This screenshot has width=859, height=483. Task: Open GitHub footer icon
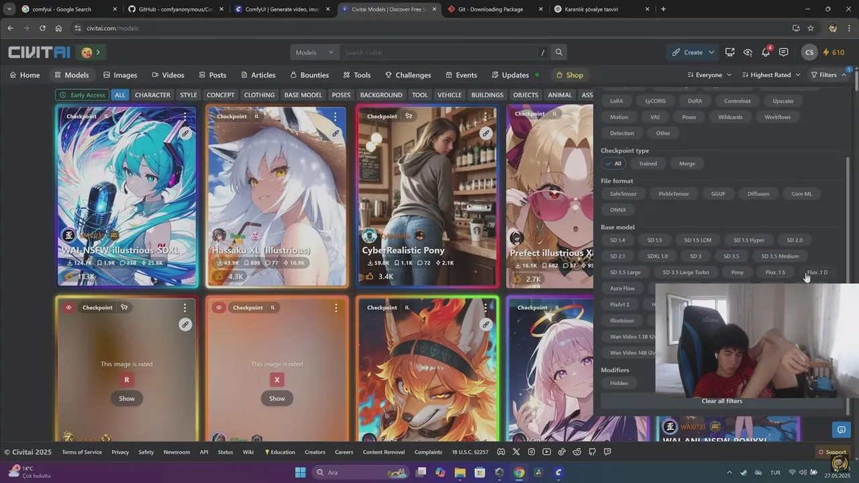592,452
